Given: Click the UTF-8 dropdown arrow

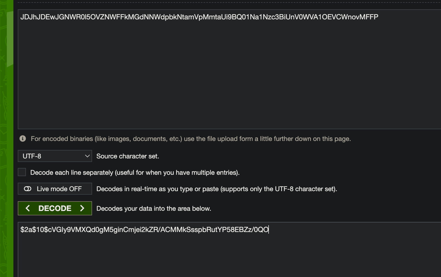Looking at the screenshot, I should tap(87, 156).
